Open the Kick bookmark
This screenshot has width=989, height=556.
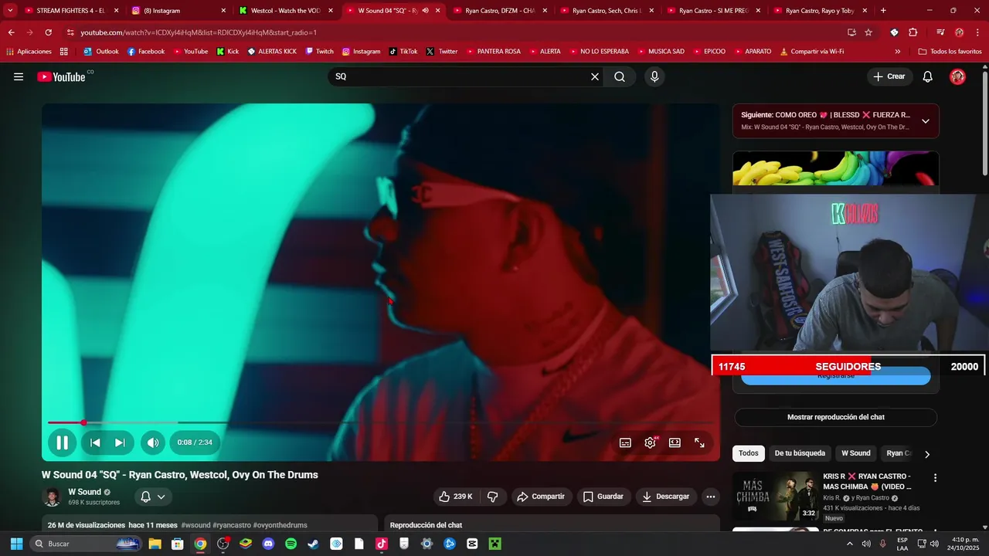pos(228,52)
